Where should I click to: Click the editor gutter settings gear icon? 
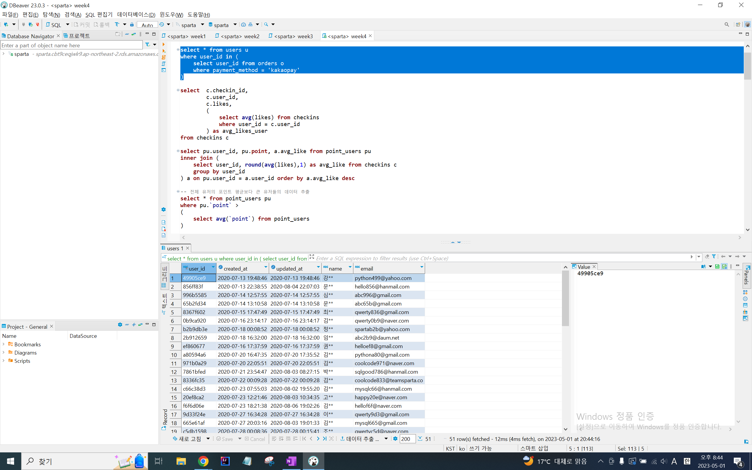163,209
